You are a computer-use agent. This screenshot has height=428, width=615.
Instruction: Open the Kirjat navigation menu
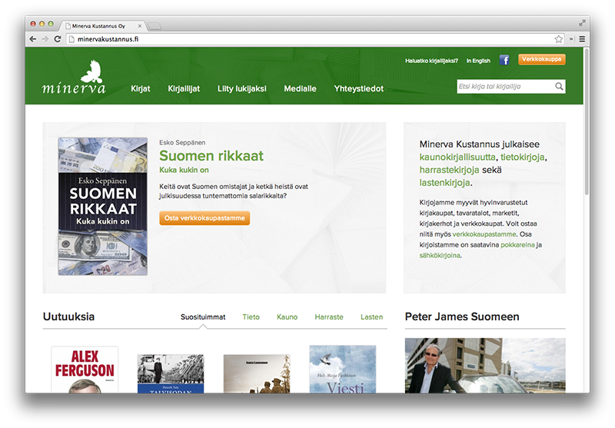point(141,89)
